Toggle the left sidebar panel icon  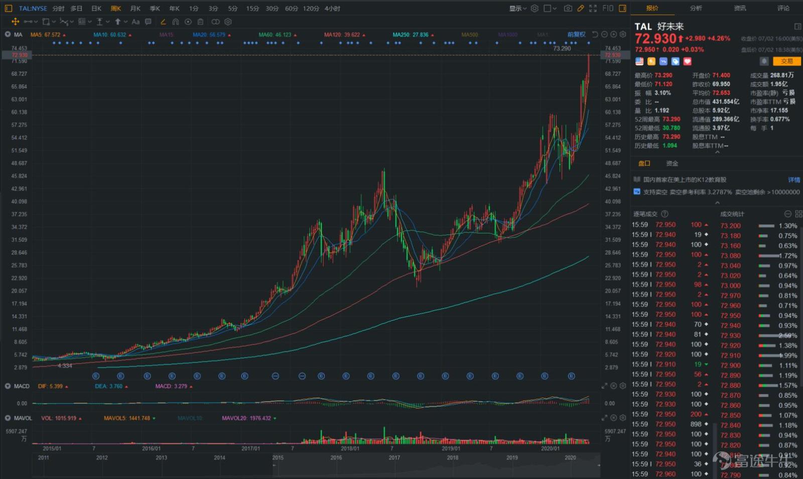coord(8,8)
